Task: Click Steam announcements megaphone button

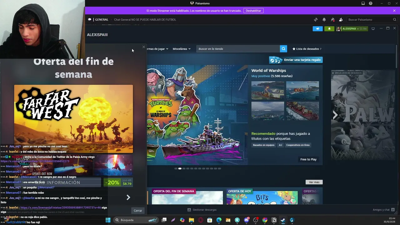Action: click(317, 29)
